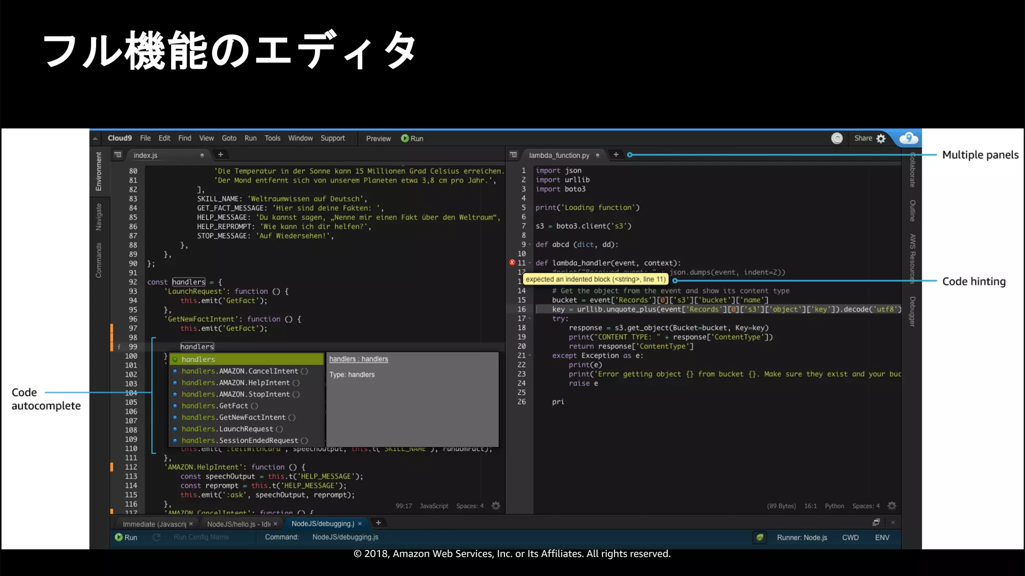Screen dimensions: 1025x576
Task: Maximize the bottom console panel
Action: (x=876, y=522)
